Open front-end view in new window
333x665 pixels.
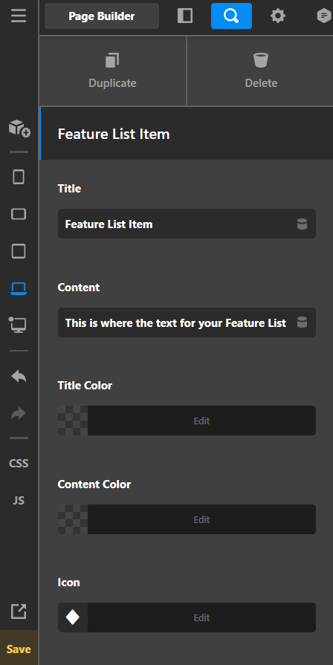pyautogui.click(x=19, y=612)
